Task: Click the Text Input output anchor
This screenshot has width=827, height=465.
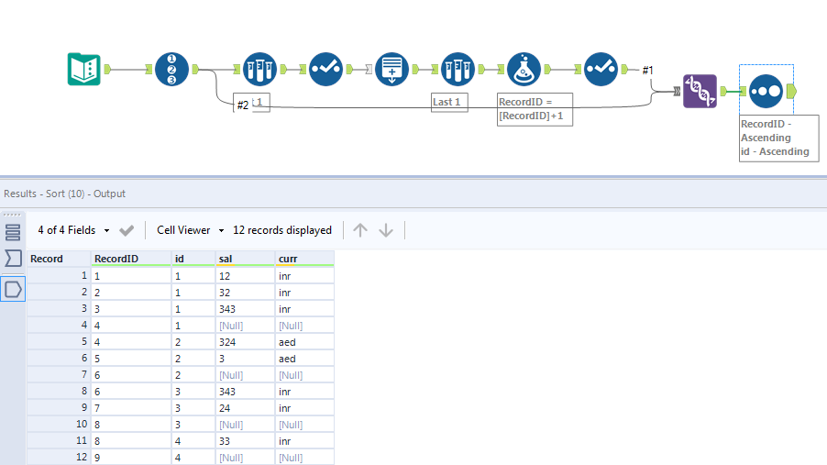Action: tap(107, 69)
